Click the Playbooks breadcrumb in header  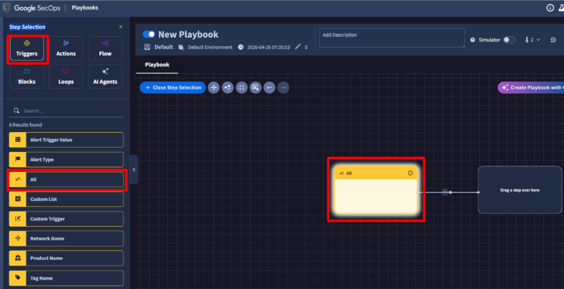click(x=85, y=8)
